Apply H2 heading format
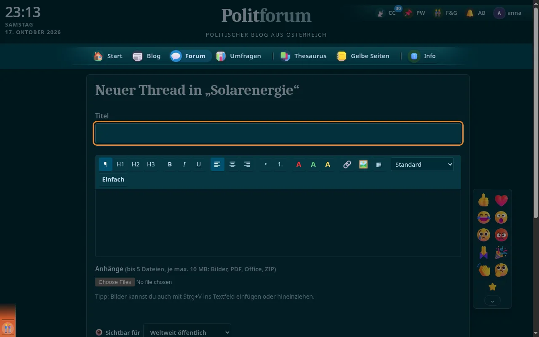 click(x=136, y=164)
